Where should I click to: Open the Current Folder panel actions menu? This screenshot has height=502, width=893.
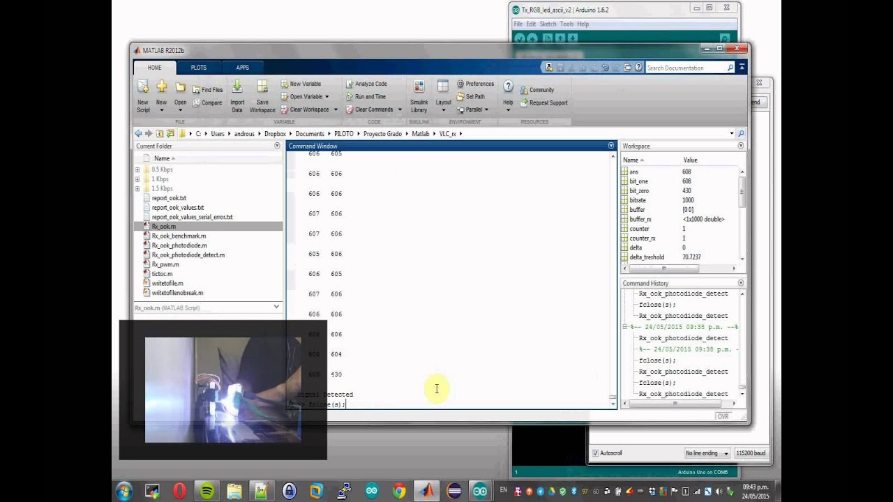(x=278, y=146)
